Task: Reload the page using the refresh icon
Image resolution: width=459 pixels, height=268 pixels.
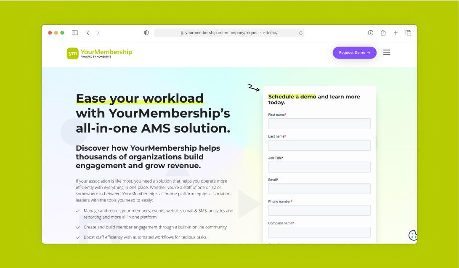Action: click(301, 33)
